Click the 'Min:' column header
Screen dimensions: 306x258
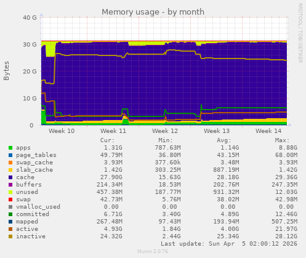click(166, 140)
